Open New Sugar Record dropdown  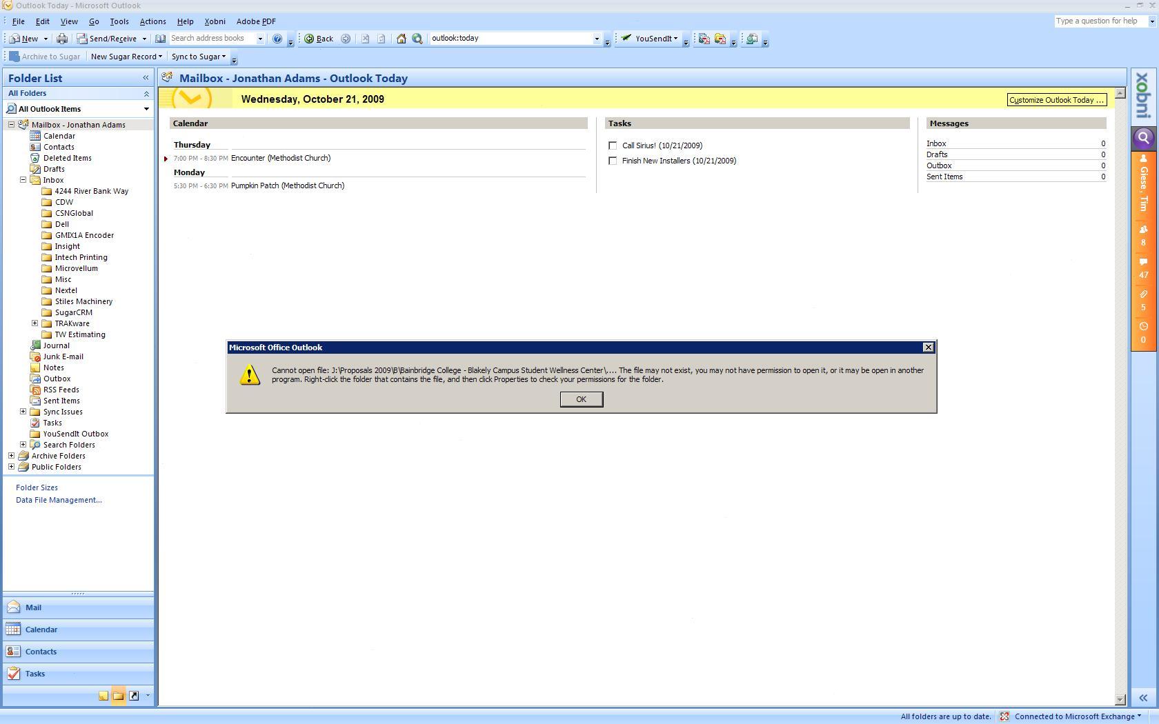pos(160,57)
